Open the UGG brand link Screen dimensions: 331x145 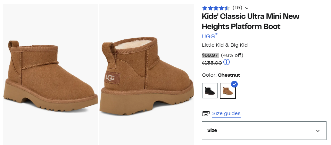209,36
